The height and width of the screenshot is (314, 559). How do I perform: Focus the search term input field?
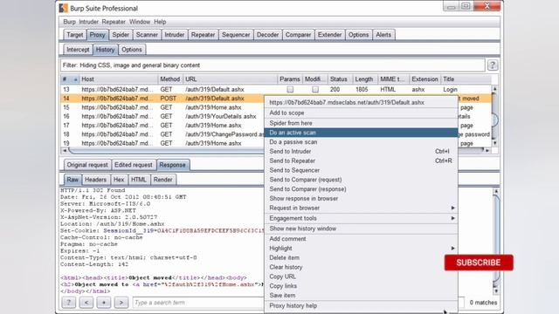[x=198, y=303]
